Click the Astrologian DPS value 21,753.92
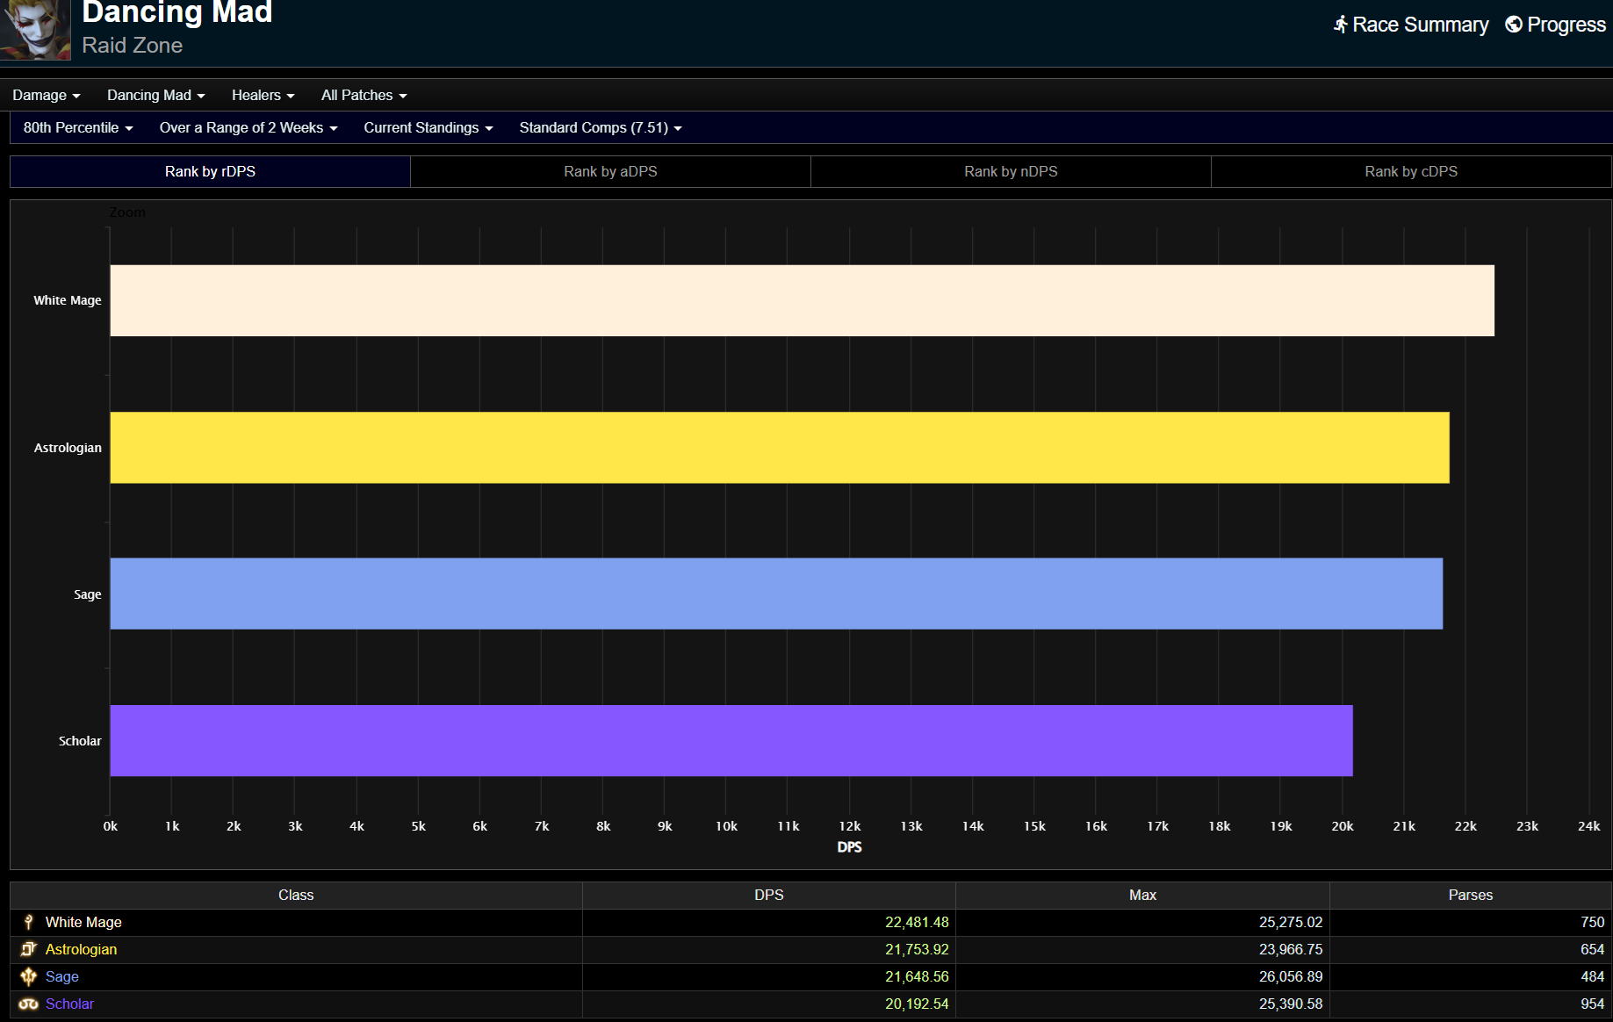The width and height of the screenshot is (1613, 1022). tap(917, 949)
